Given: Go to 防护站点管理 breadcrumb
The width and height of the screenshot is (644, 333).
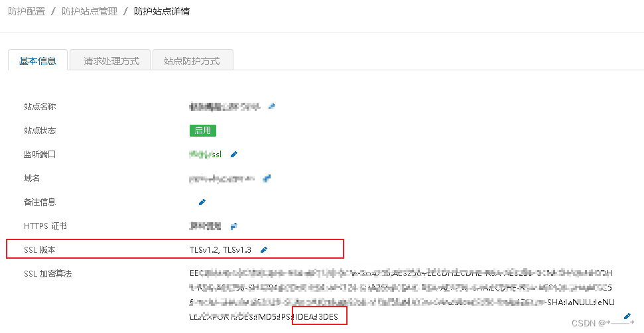Looking at the screenshot, I should click(x=90, y=11).
